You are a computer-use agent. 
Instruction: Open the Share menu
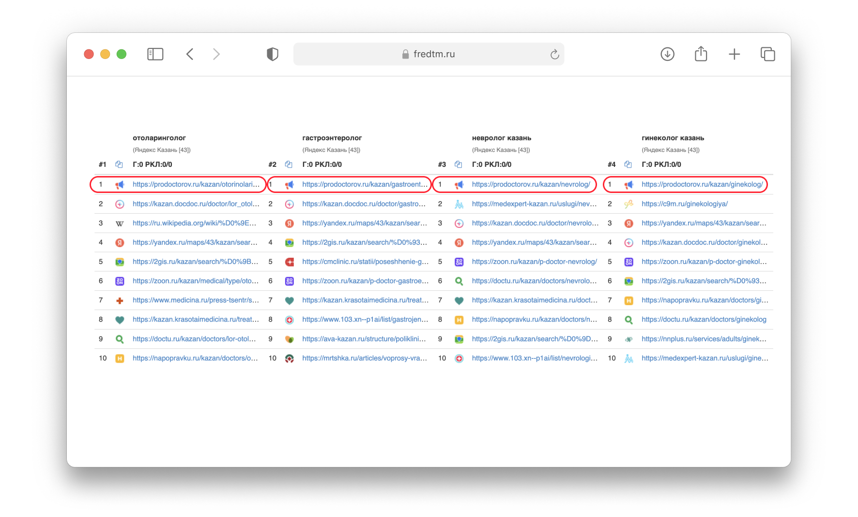pyautogui.click(x=701, y=54)
